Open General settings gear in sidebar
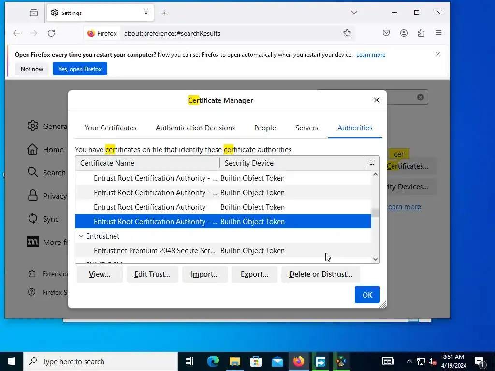 click(x=33, y=126)
